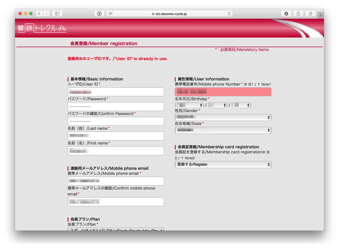Open the Share menu icon
The height and width of the screenshot is (252, 339).
298,14
